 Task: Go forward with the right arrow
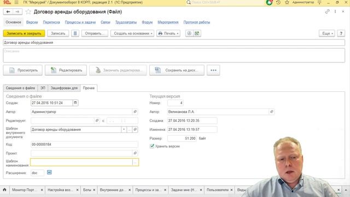coord(17,11)
